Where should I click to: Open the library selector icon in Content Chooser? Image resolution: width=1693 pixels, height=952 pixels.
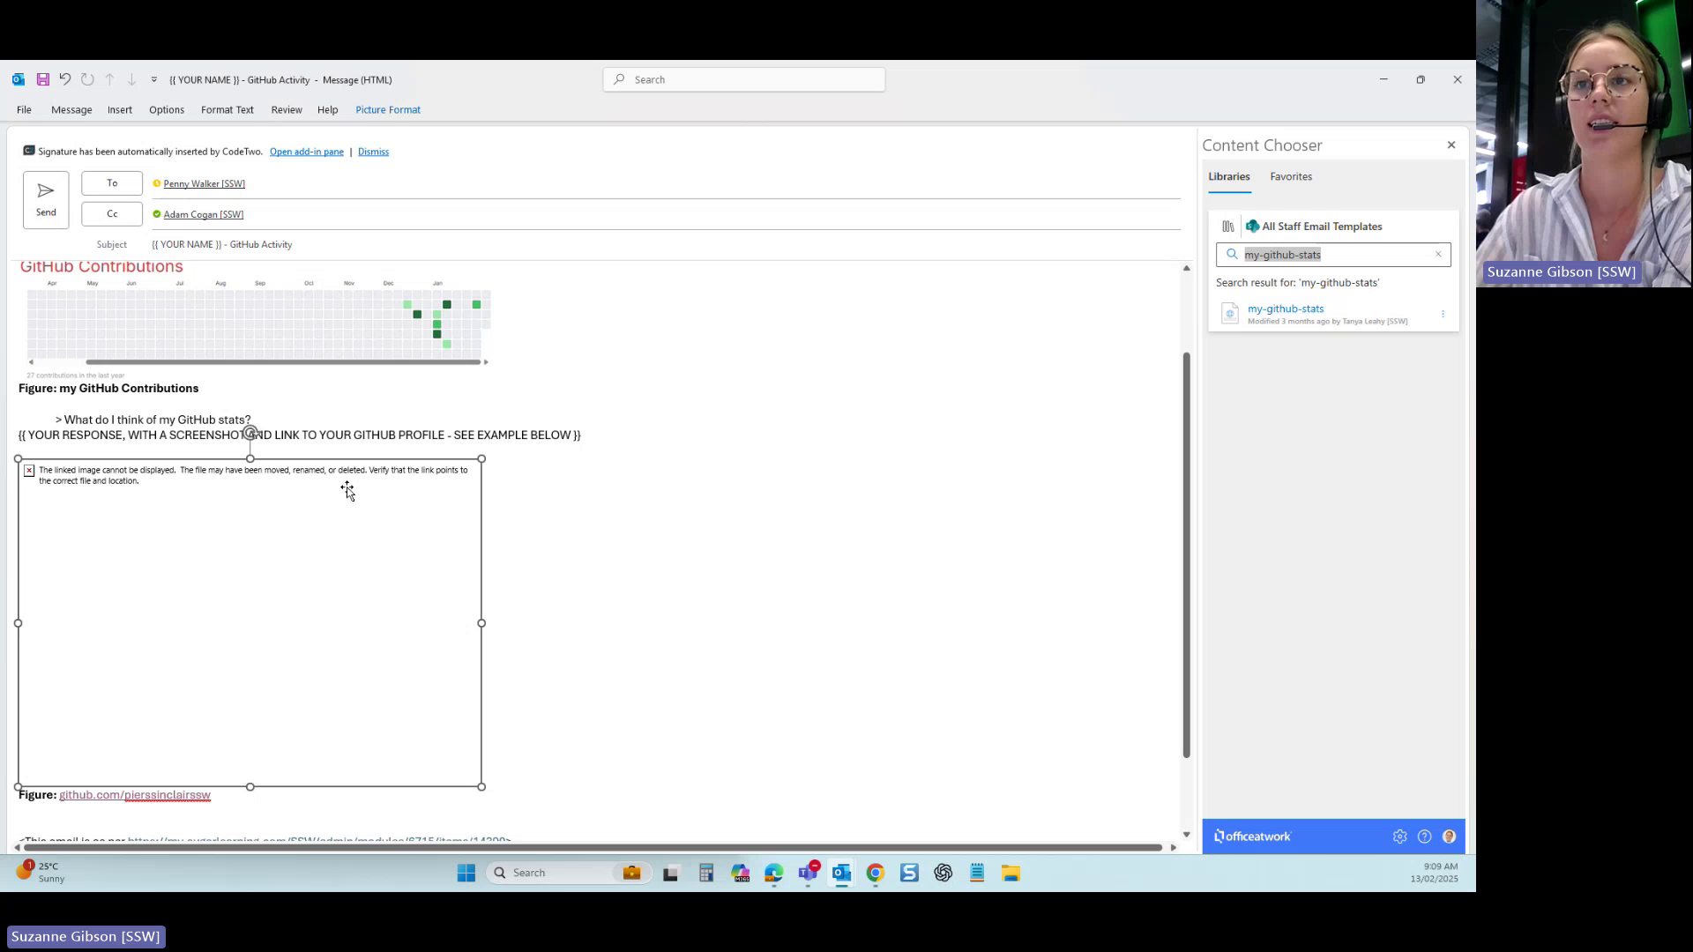(1227, 226)
